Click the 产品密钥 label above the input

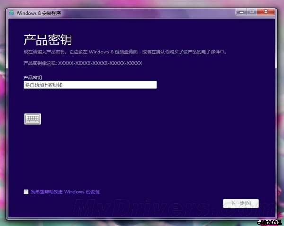[x=33, y=78]
